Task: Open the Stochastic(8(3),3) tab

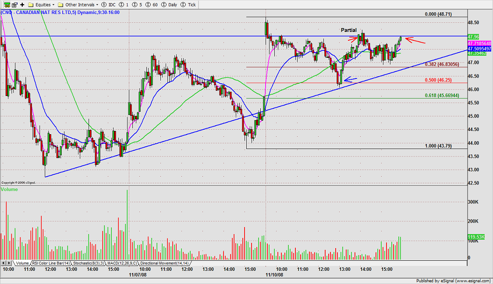Action: coord(89,263)
